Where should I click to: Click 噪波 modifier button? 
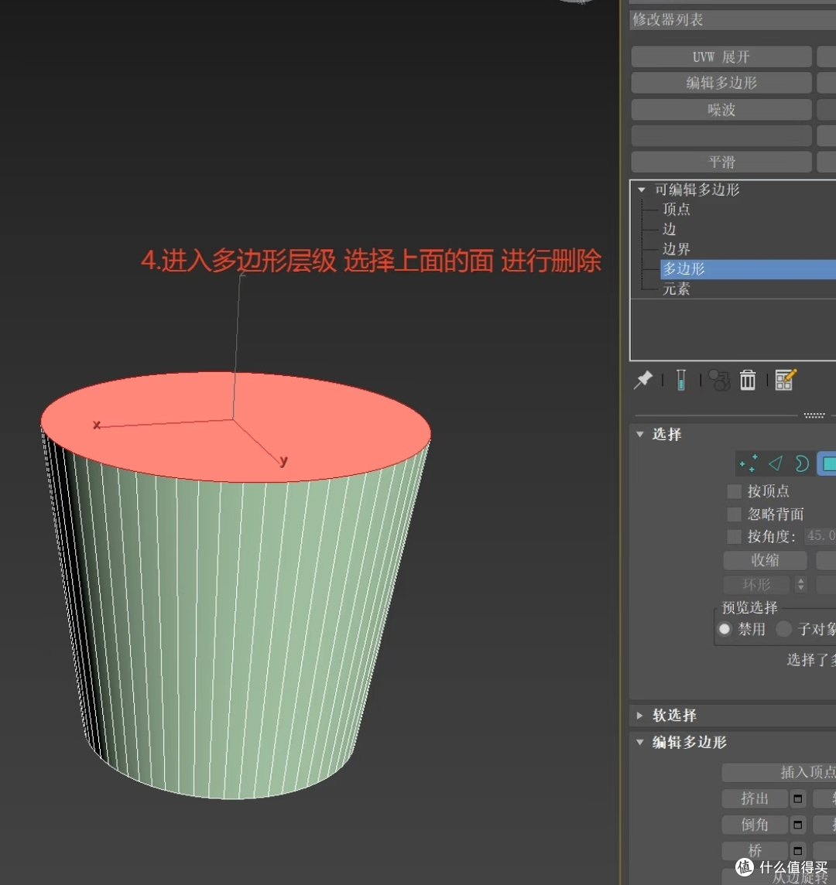pyautogui.click(x=721, y=110)
